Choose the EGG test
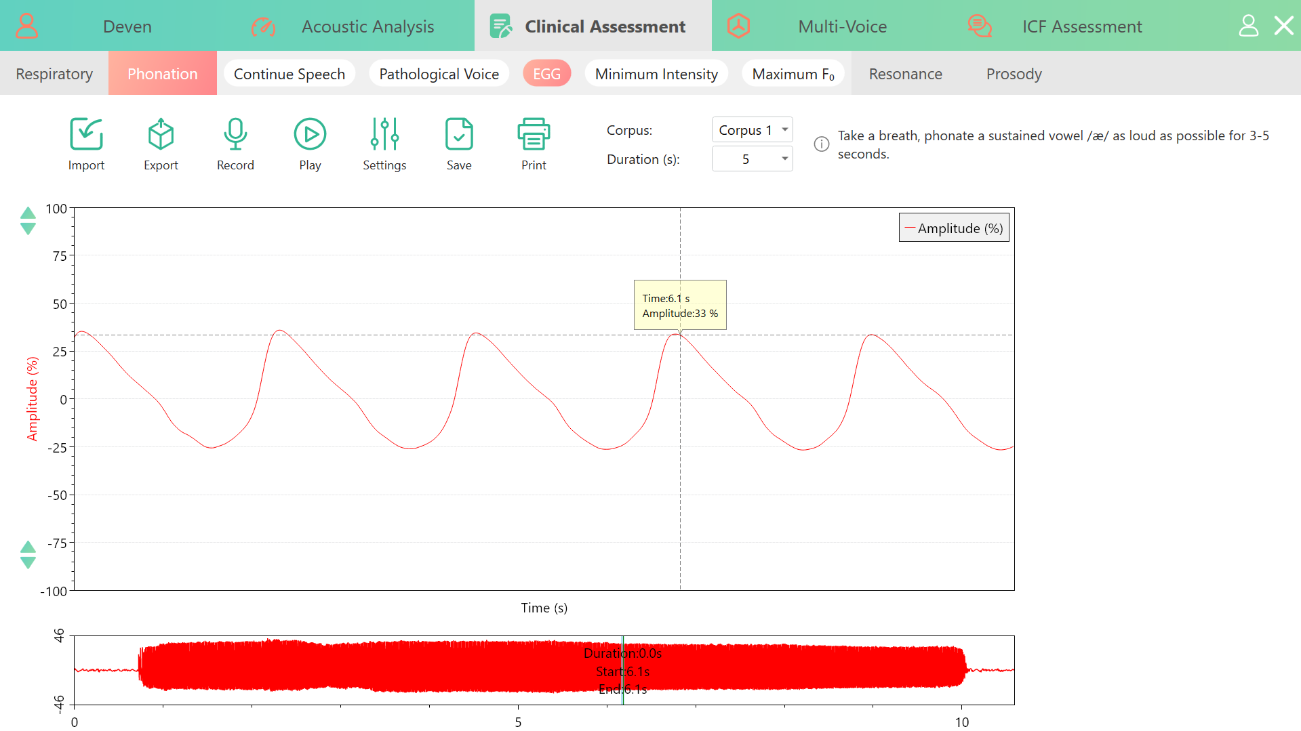 (546, 73)
